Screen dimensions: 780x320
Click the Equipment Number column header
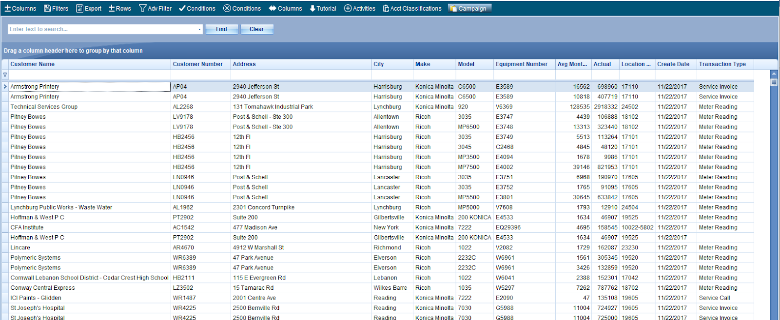tap(525, 64)
